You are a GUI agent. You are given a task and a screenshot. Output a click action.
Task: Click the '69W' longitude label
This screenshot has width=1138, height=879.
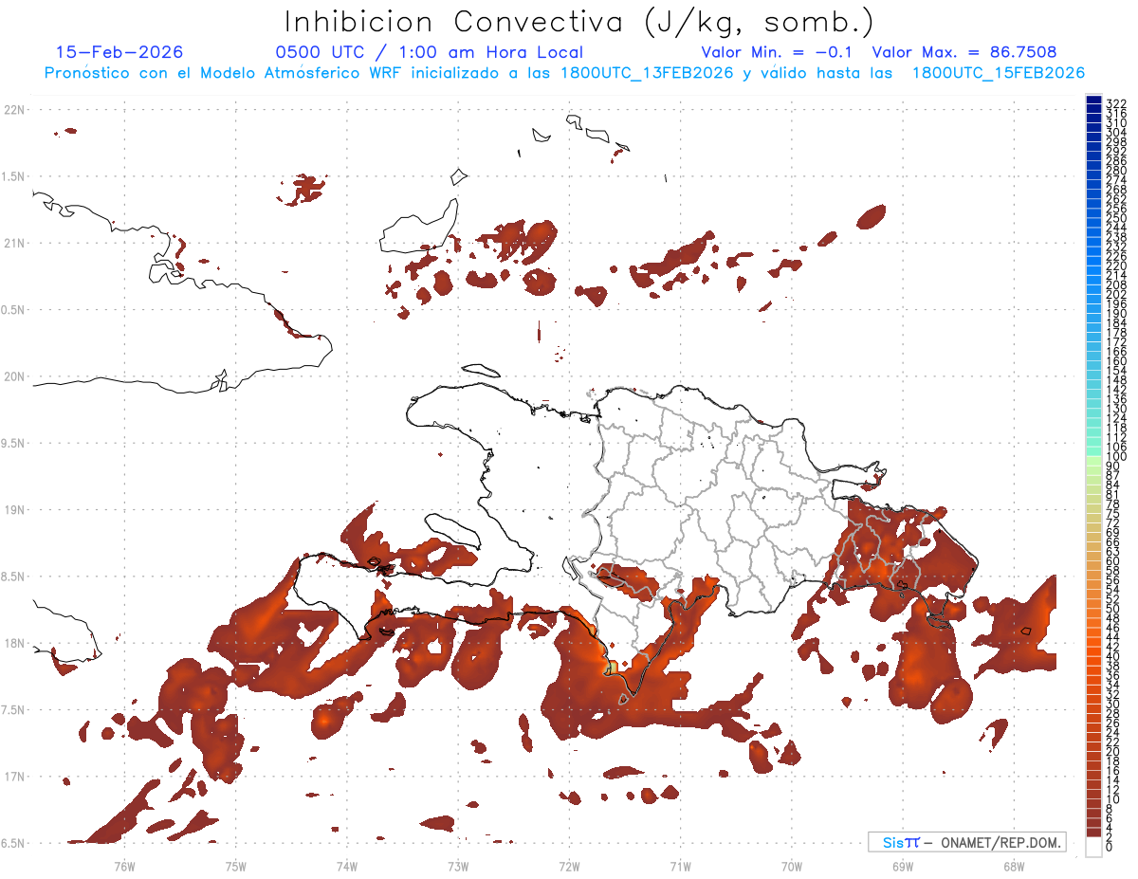click(903, 866)
